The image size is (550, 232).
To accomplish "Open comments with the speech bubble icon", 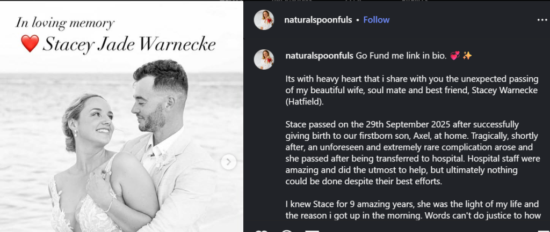I will click(287, 231).
